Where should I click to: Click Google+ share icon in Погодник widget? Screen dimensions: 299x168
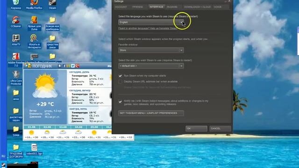coord(77,66)
